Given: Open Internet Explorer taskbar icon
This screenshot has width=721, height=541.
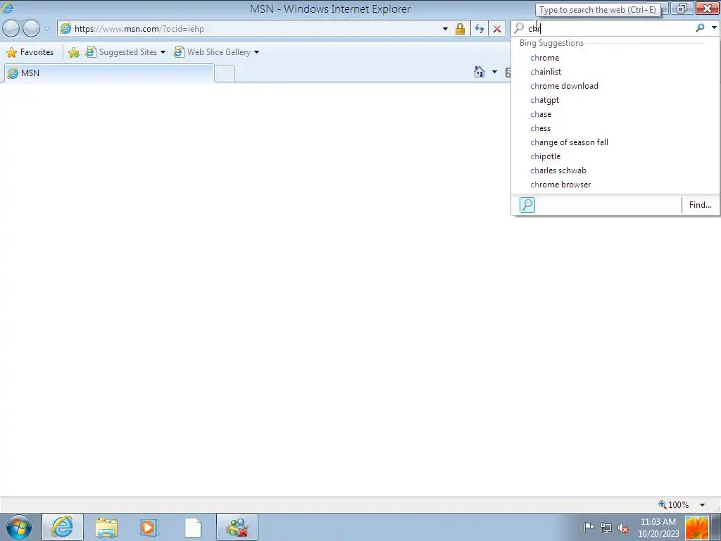Looking at the screenshot, I should click(x=63, y=527).
